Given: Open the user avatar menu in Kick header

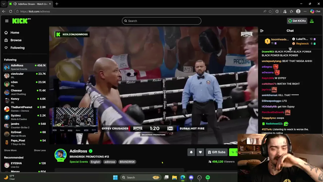Looking at the screenshot, I should tap(312, 21).
